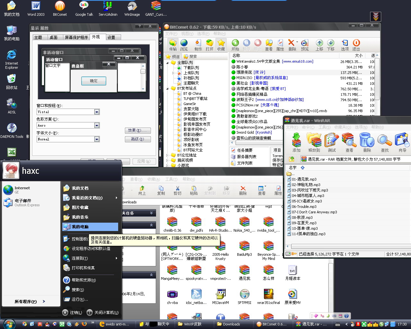Expand the BT论坛地址 tree node

pos(168,155)
